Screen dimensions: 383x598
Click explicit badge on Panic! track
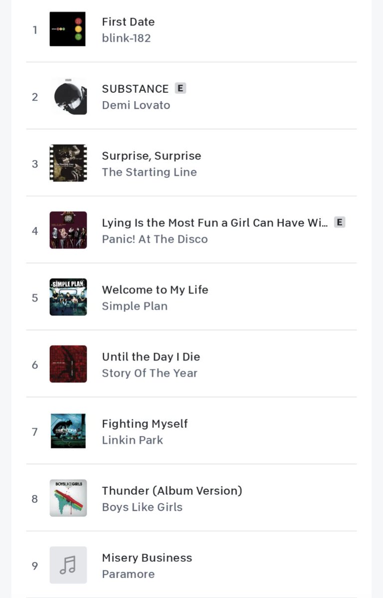pyautogui.click(x=340, y=222)
